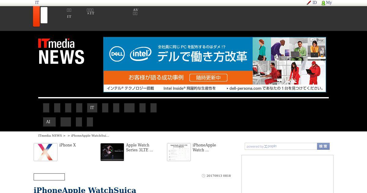The width and height of the screenshot is (367, 193).
Task: Open the Apple Watch Series 3LTE article link
Action: click(139, 148)
